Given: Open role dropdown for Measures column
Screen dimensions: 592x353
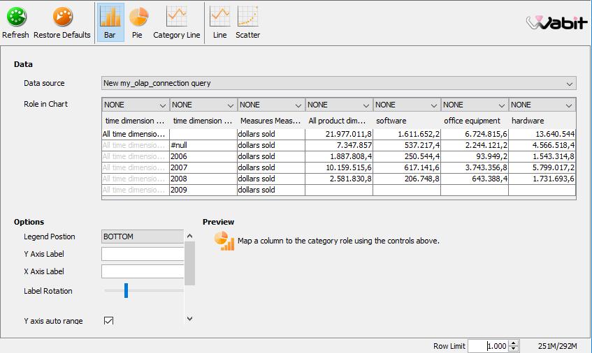Looking at the screenshot, I should coord(270,105).
